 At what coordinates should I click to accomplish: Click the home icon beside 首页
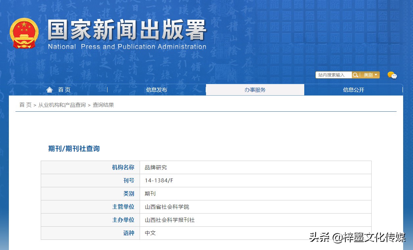[49, 89]
